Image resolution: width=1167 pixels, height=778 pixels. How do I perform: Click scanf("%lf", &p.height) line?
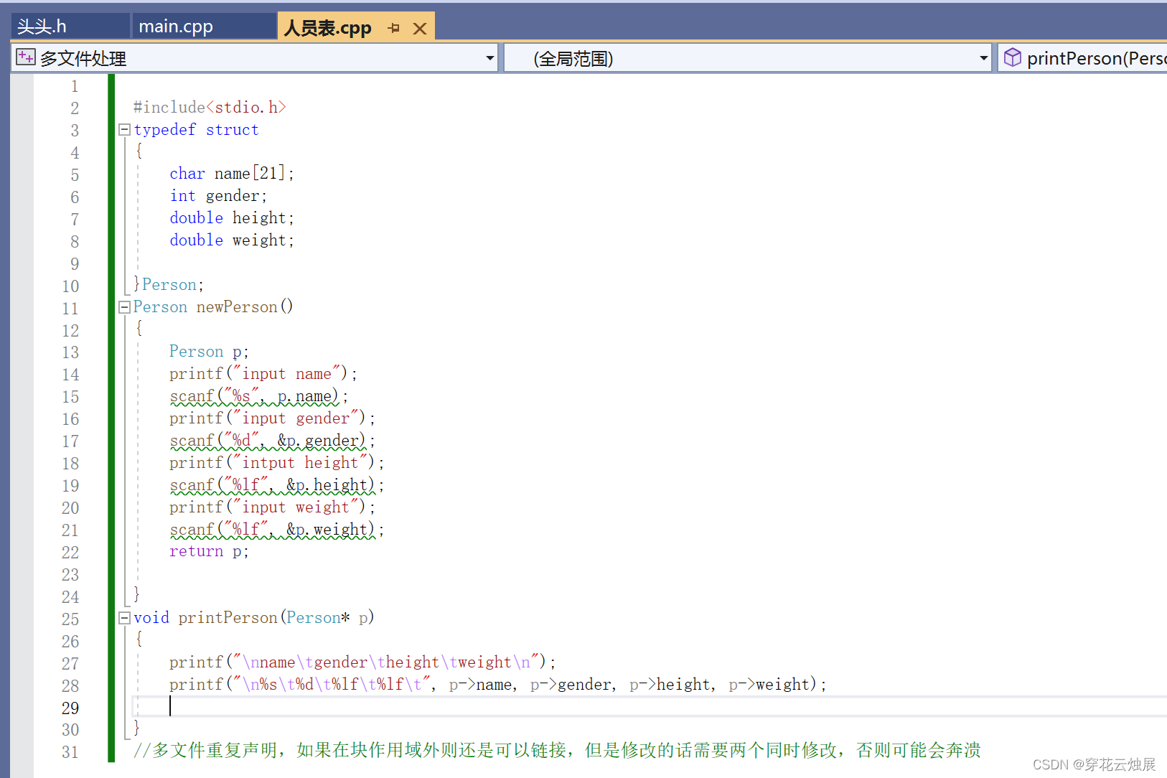[277, 485]
